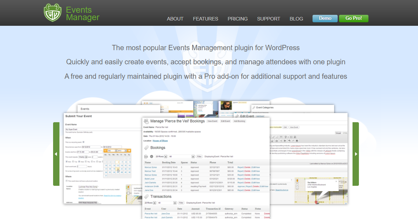Toggle the Mon weekday checkbox
Image resolution: width=418 pixels, height=219 pixels.
tap(66, 161)
